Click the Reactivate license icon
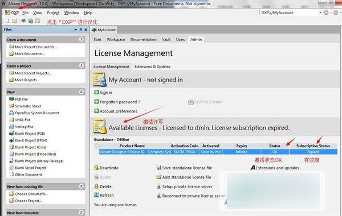This screenshot has width=342, height=216. click(96, 168)
